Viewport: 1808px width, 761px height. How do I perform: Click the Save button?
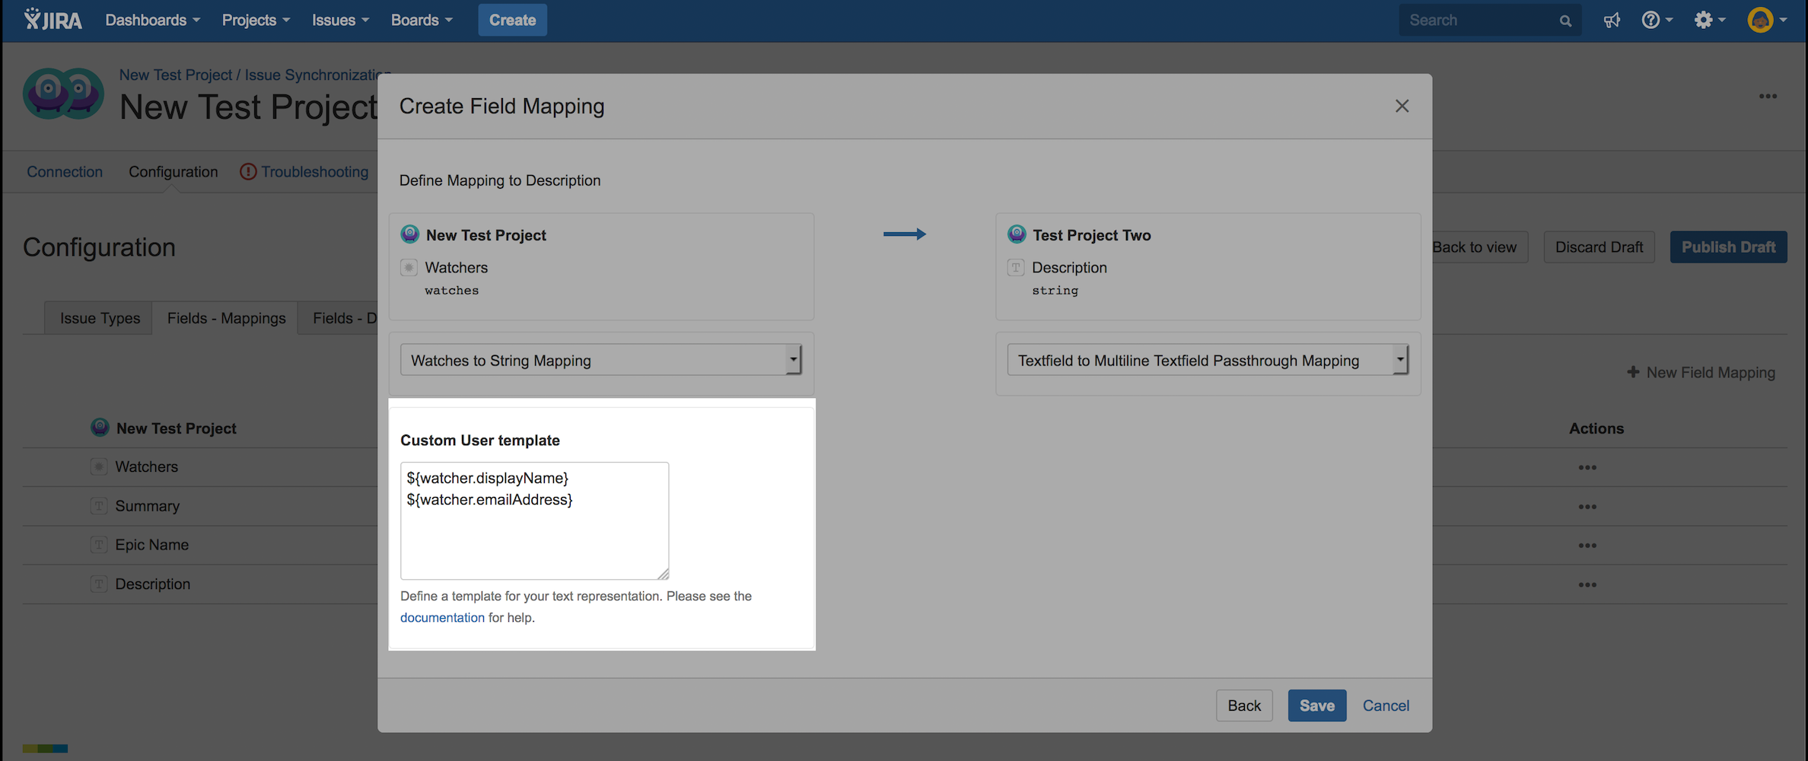[x=1316, y=705]
